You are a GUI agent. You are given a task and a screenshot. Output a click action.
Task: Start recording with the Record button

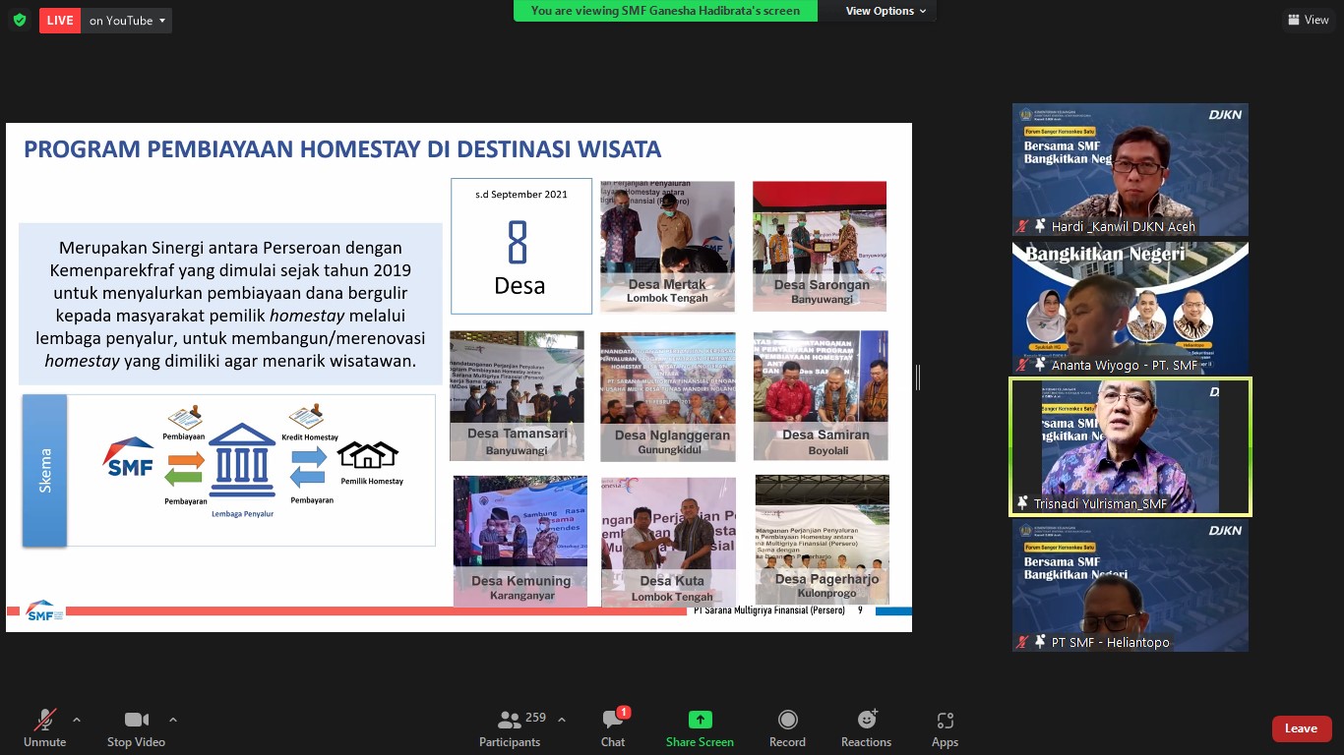click(787, 728)
